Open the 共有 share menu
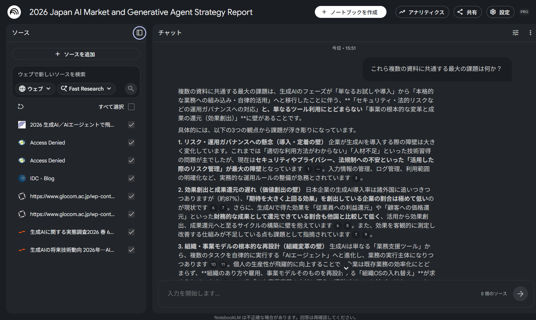Image resolution: width=536 pixels, height=320 pixels. click(x=468, y=12)
